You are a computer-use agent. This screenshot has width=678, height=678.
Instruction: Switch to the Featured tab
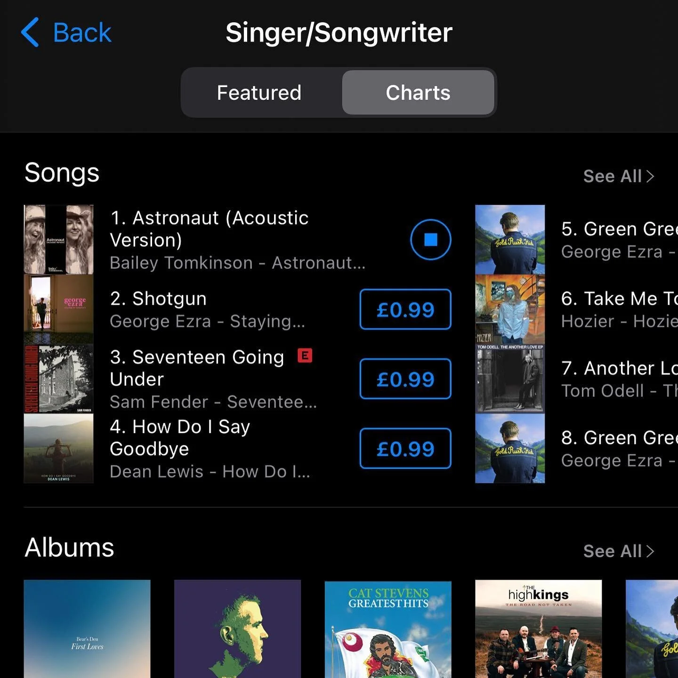pyautogui.click(x=259, y=92)
